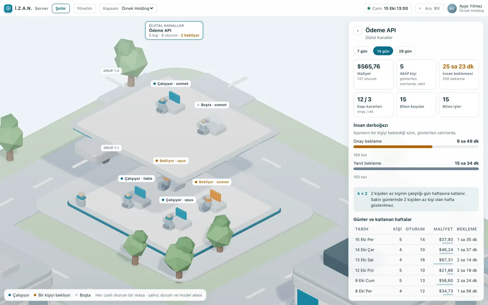Switch to the Yönetim view
The width and height of the screenshot is (488, 305).
[x=84, y=8]
